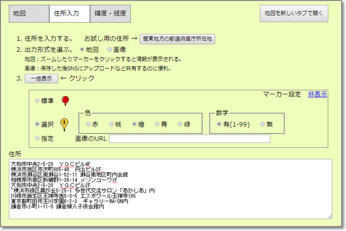
Task: Choose 桃 color radio option
Action: 111,124
